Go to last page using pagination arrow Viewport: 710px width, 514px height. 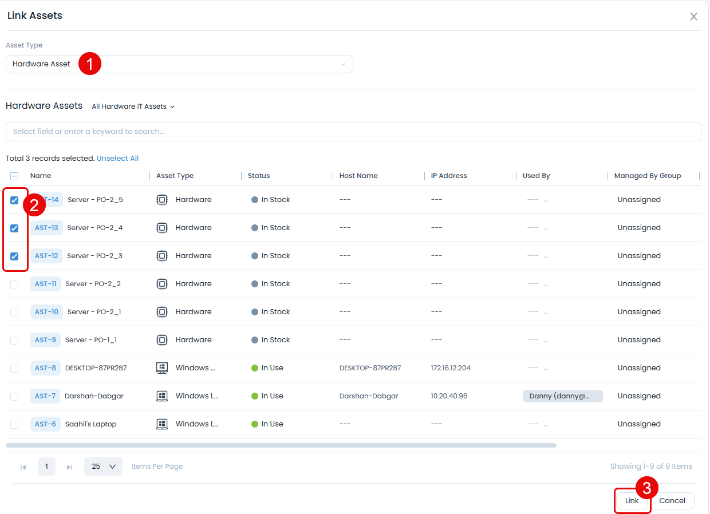pos(69,467)
